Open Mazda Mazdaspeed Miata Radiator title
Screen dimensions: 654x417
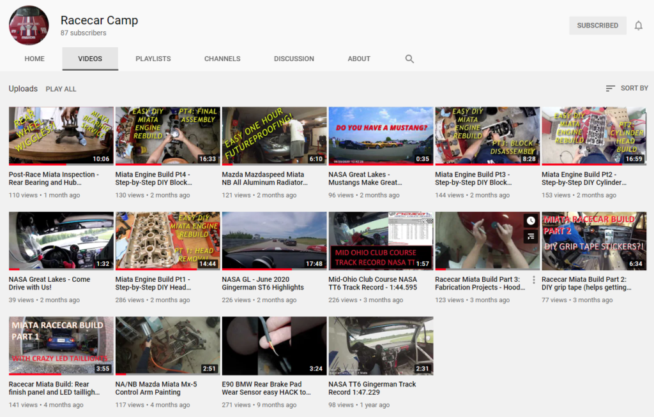pos(265,179)
